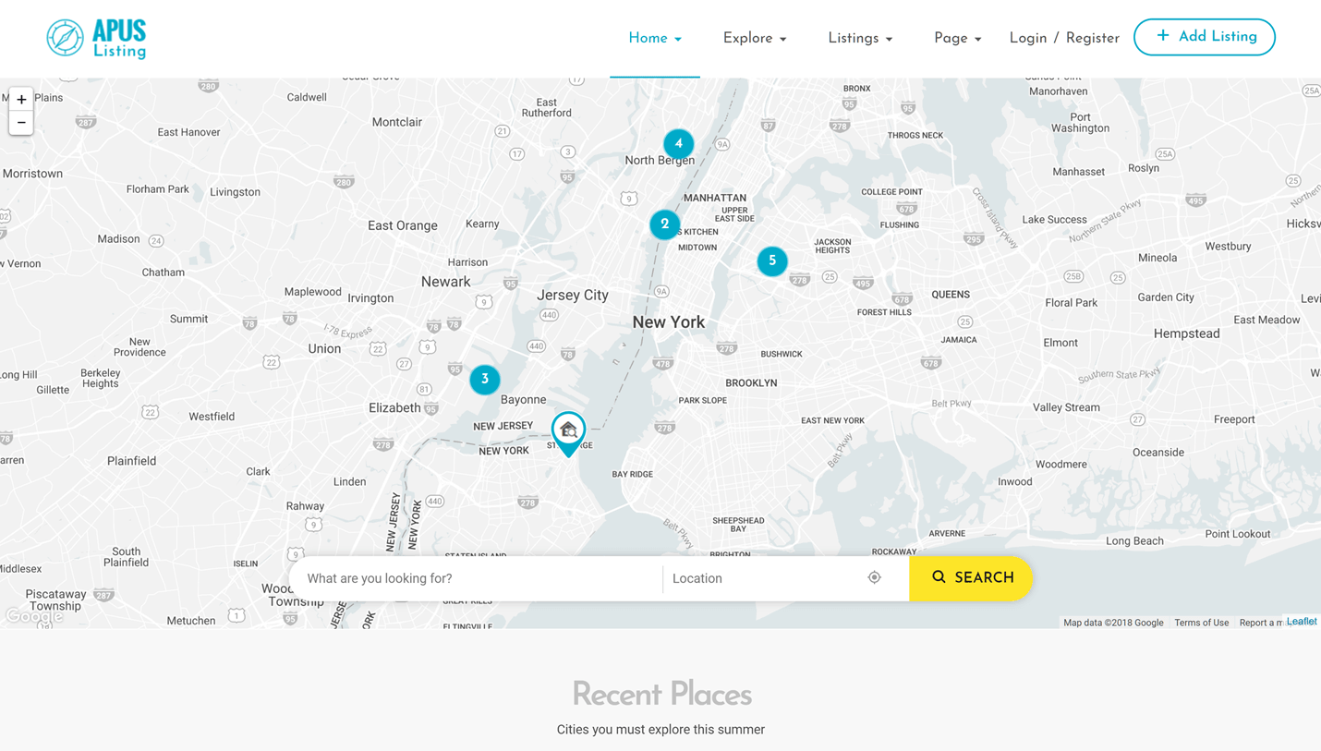Image resolution: width=1321 pixels, height=751 pixels.
Task: Open the Terms of Use map link
Action: tap(1201, 623)
